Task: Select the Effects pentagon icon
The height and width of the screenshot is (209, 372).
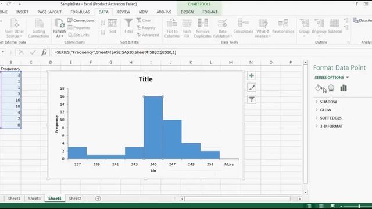Action: (x=331, y=88)
